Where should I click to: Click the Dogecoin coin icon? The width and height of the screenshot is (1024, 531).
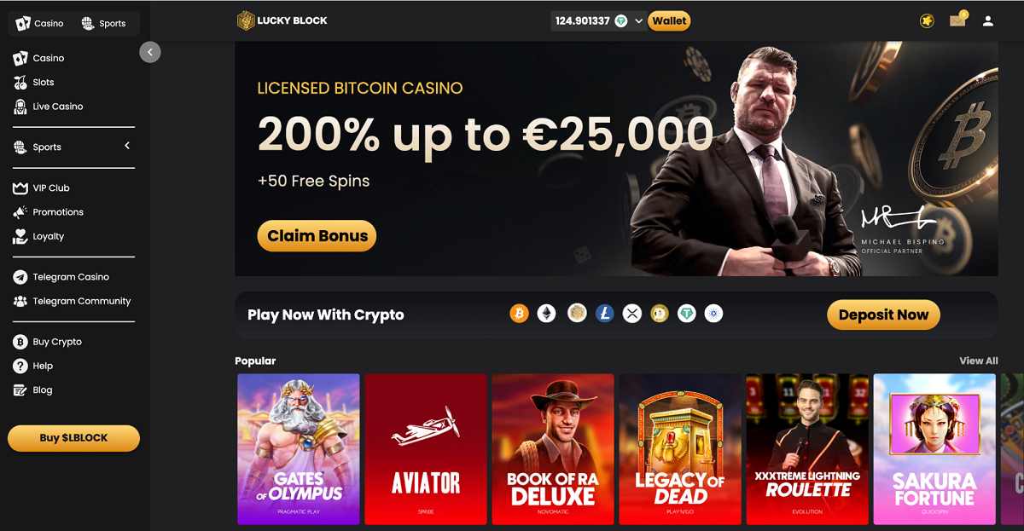(660, 314)
